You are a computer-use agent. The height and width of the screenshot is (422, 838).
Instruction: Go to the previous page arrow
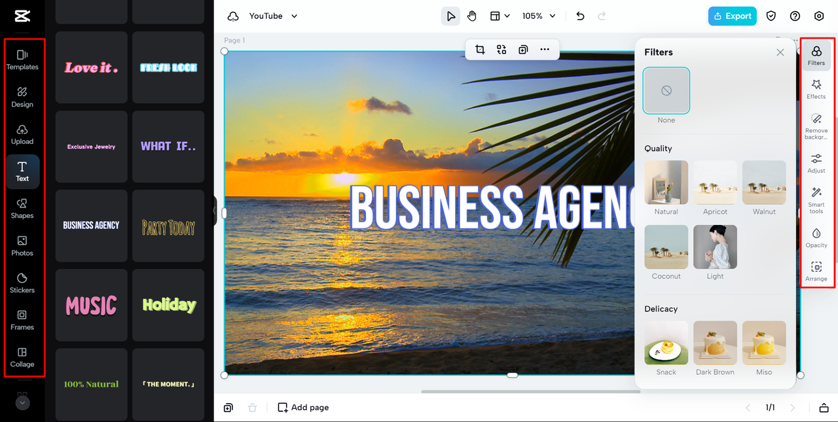(x=748, y=408)
